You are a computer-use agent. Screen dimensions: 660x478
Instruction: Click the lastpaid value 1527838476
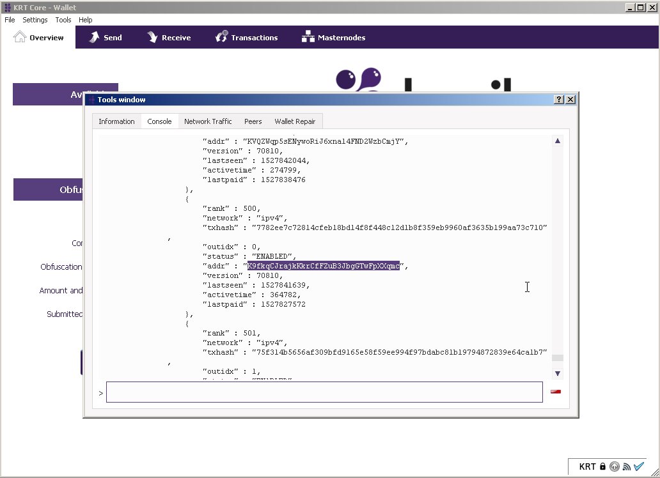point(283,180)
